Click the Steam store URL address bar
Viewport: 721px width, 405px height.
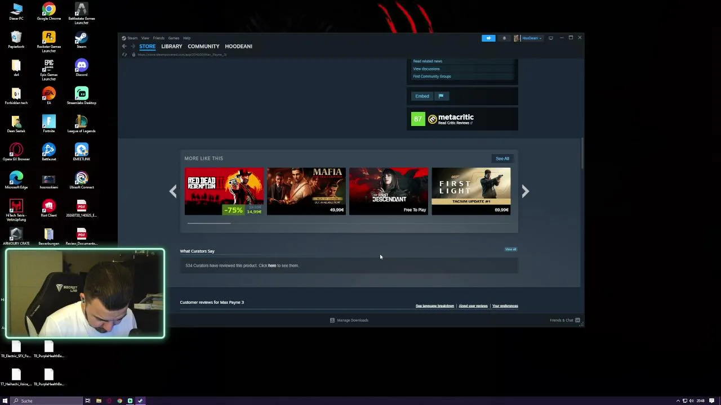tap(183, 55)
